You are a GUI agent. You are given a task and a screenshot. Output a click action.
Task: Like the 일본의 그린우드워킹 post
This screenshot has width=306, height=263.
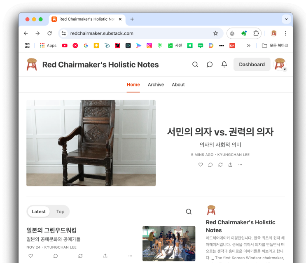30,256
